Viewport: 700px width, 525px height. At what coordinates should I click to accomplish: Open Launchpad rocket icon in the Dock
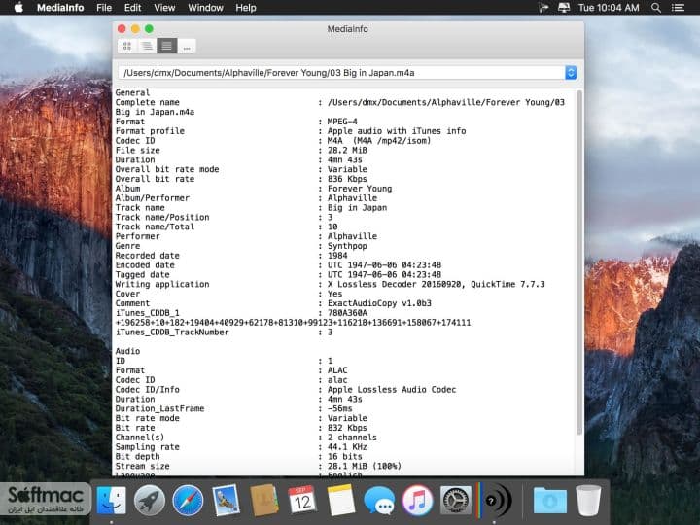tap(149, 500)
